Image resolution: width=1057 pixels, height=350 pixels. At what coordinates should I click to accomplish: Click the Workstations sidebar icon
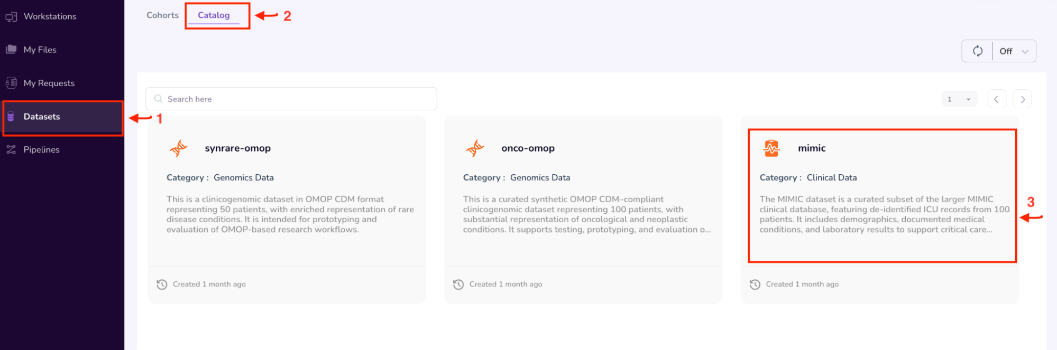(x=11, y=17)
